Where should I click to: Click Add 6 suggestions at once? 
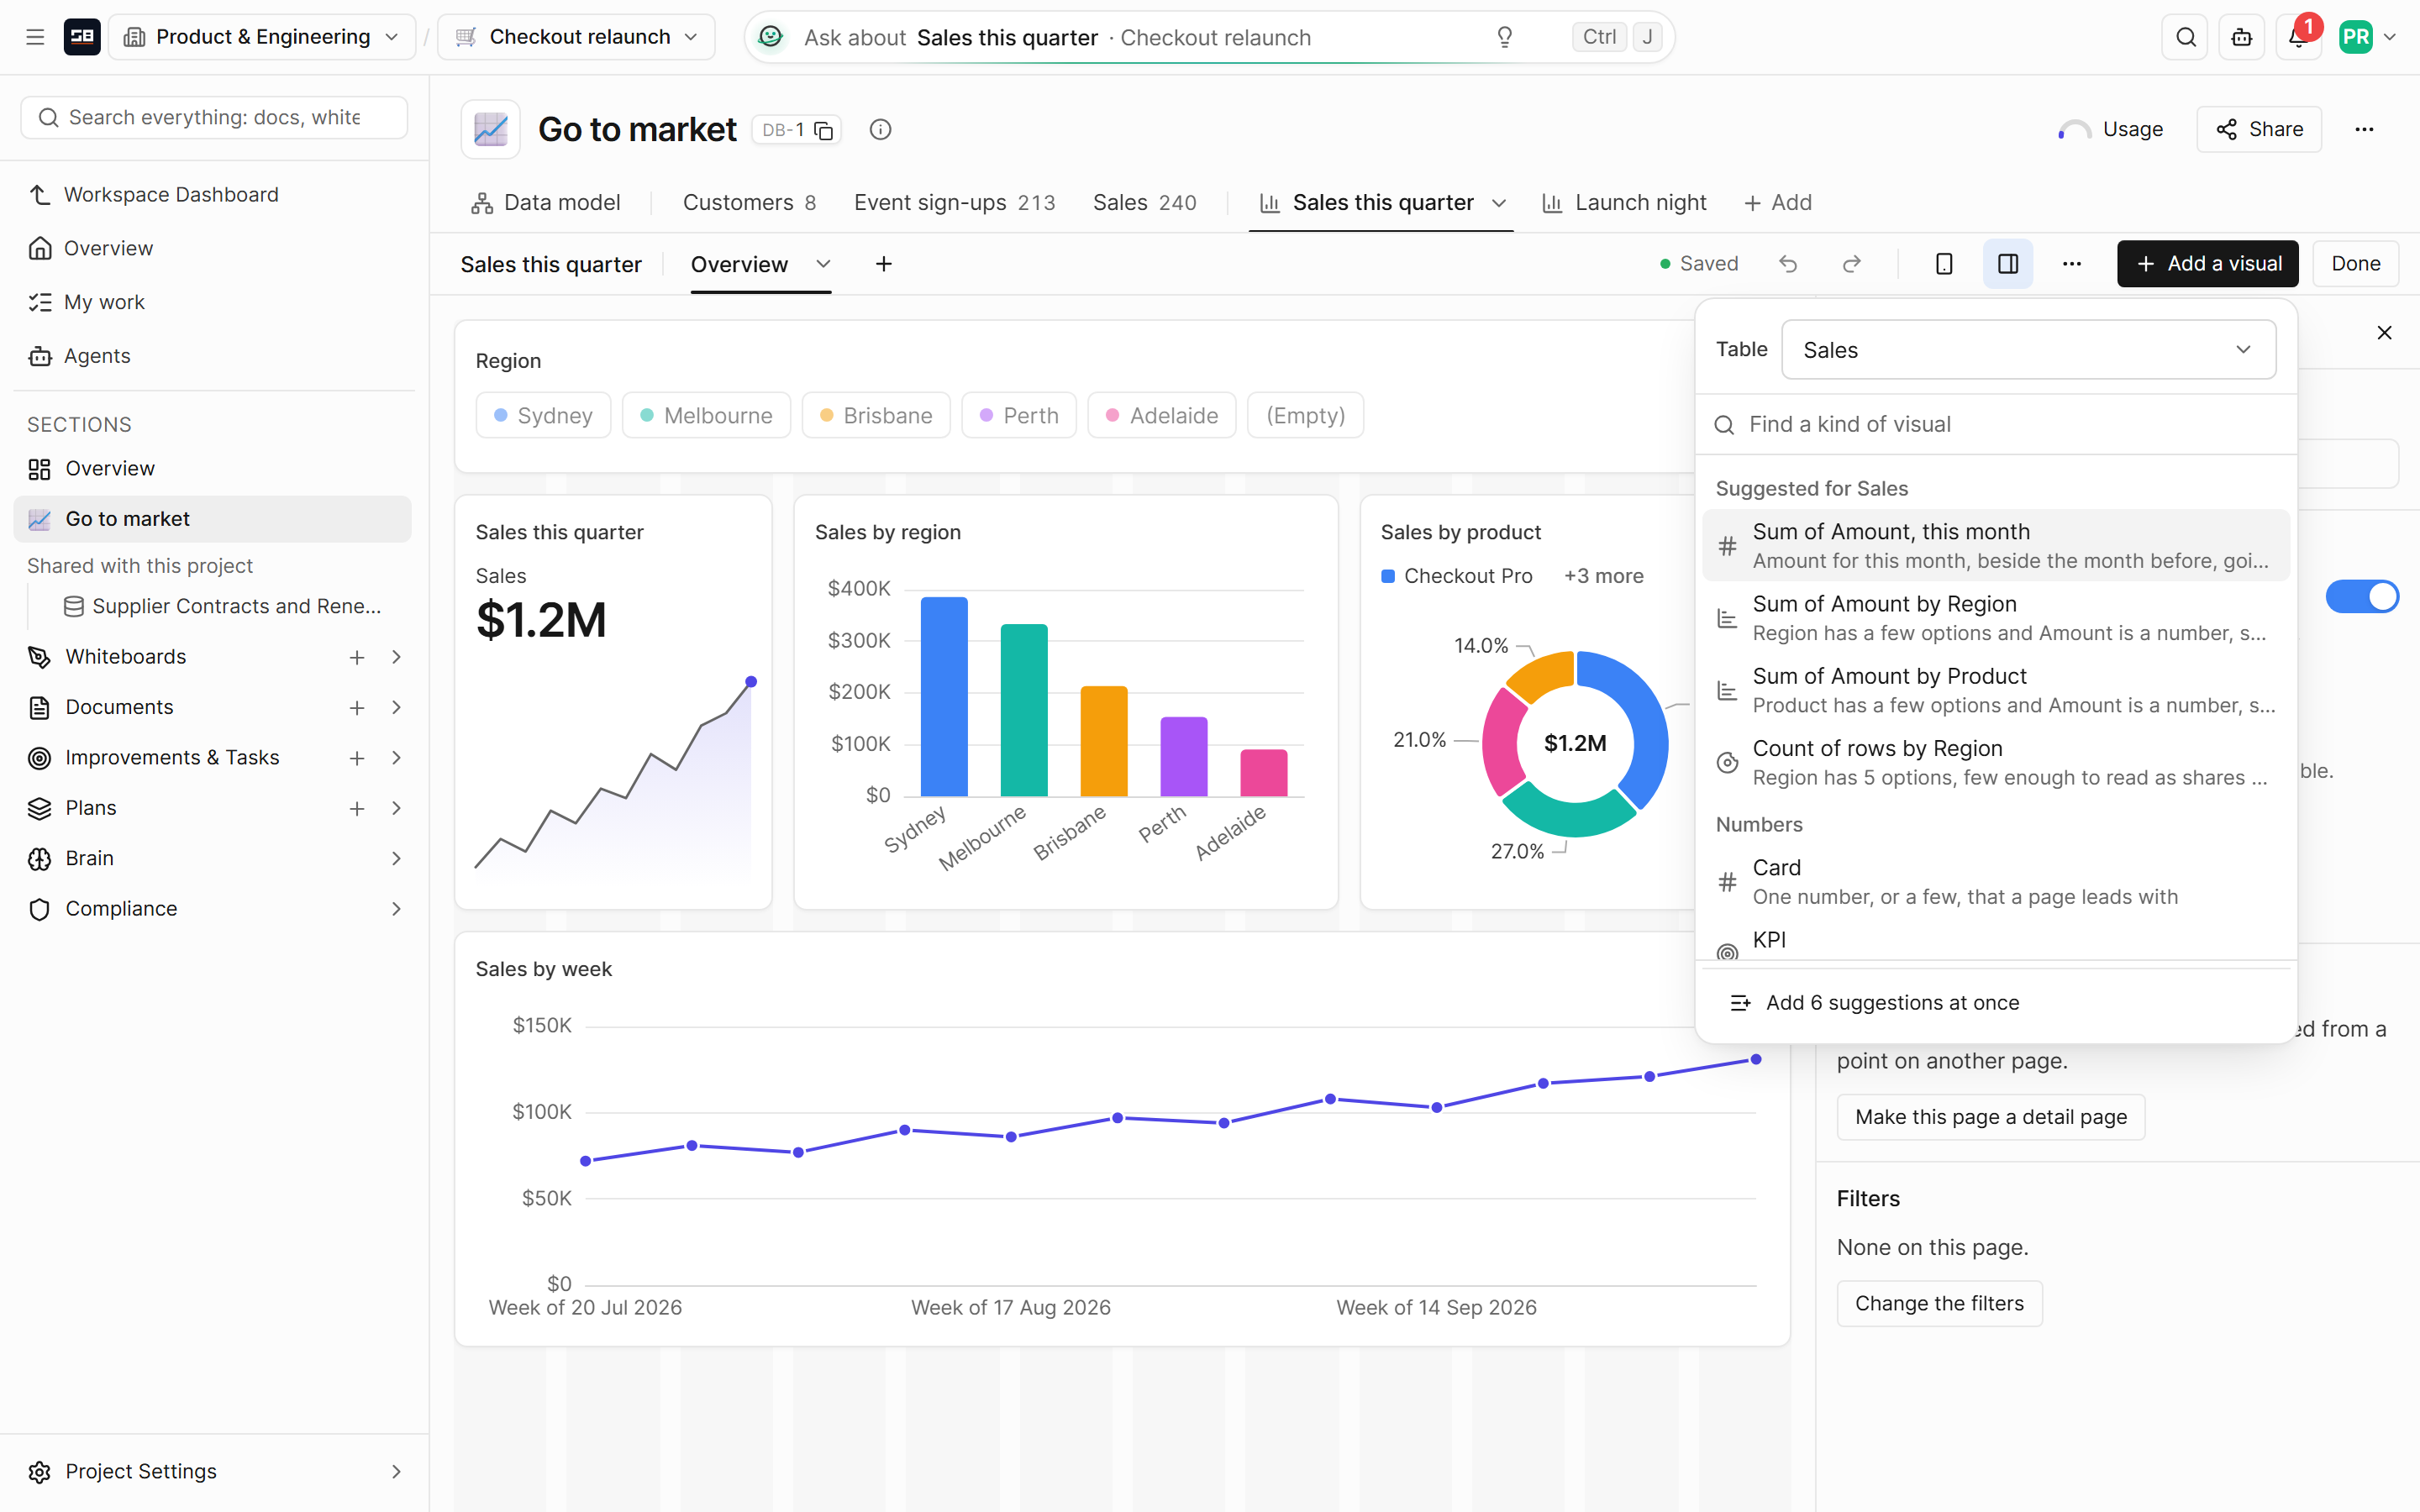pos(1996,1003)
